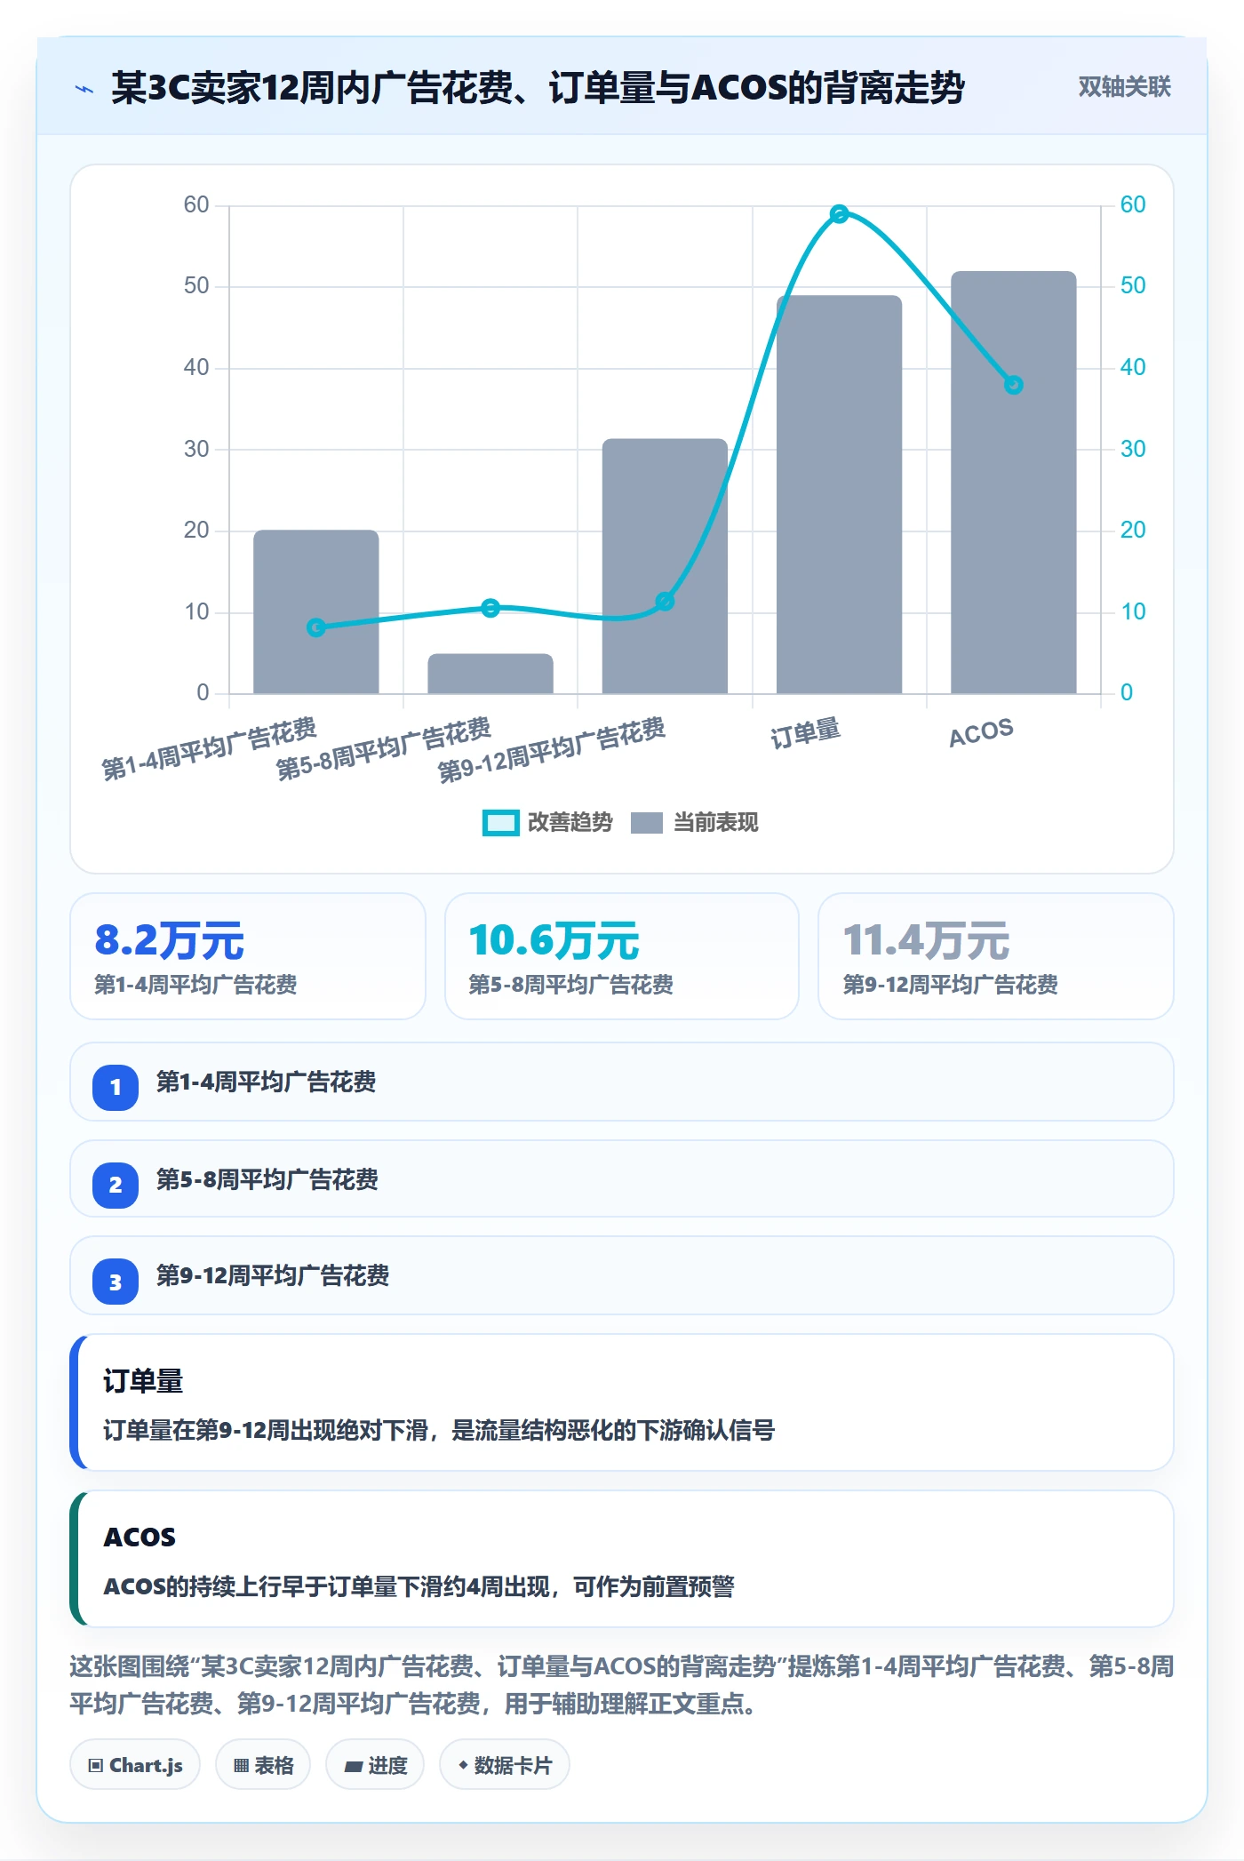Image resolution: width=1244 pixels, height=1861 pixels.
Task: Open the 11.4万元 stat card
Action: 996,956
